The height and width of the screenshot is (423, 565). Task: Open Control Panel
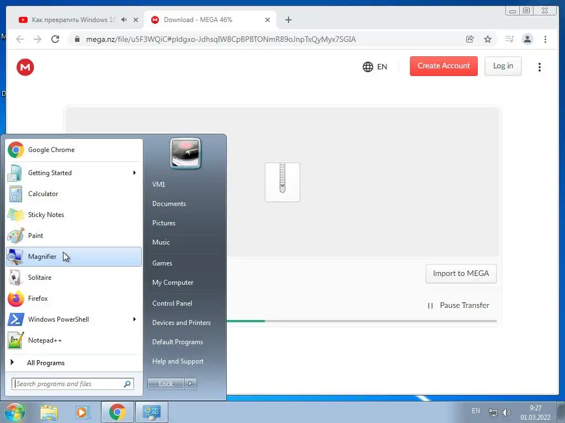click(172, 303)
